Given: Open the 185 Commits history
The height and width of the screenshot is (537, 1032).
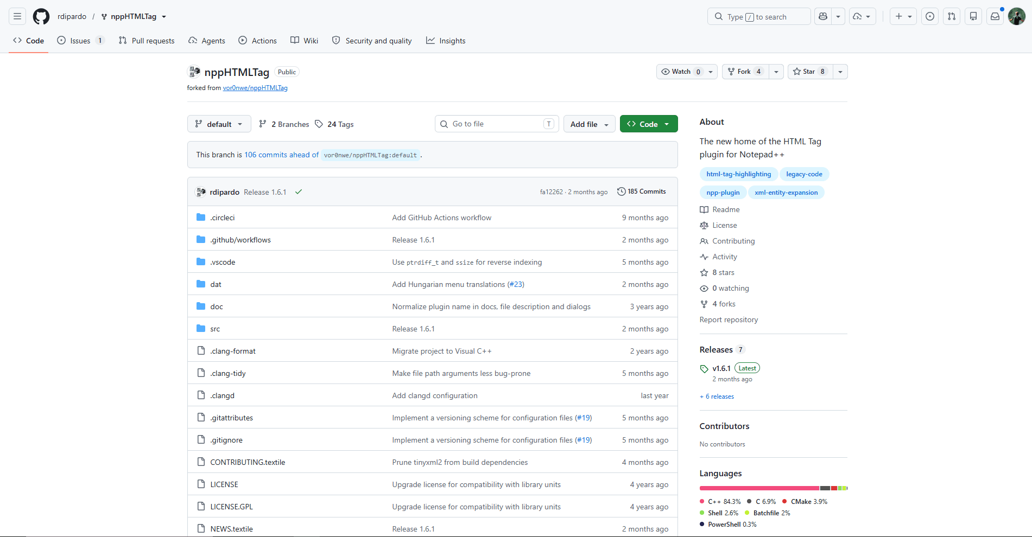Looking at the screenshot, I should [x=642, y=191].
